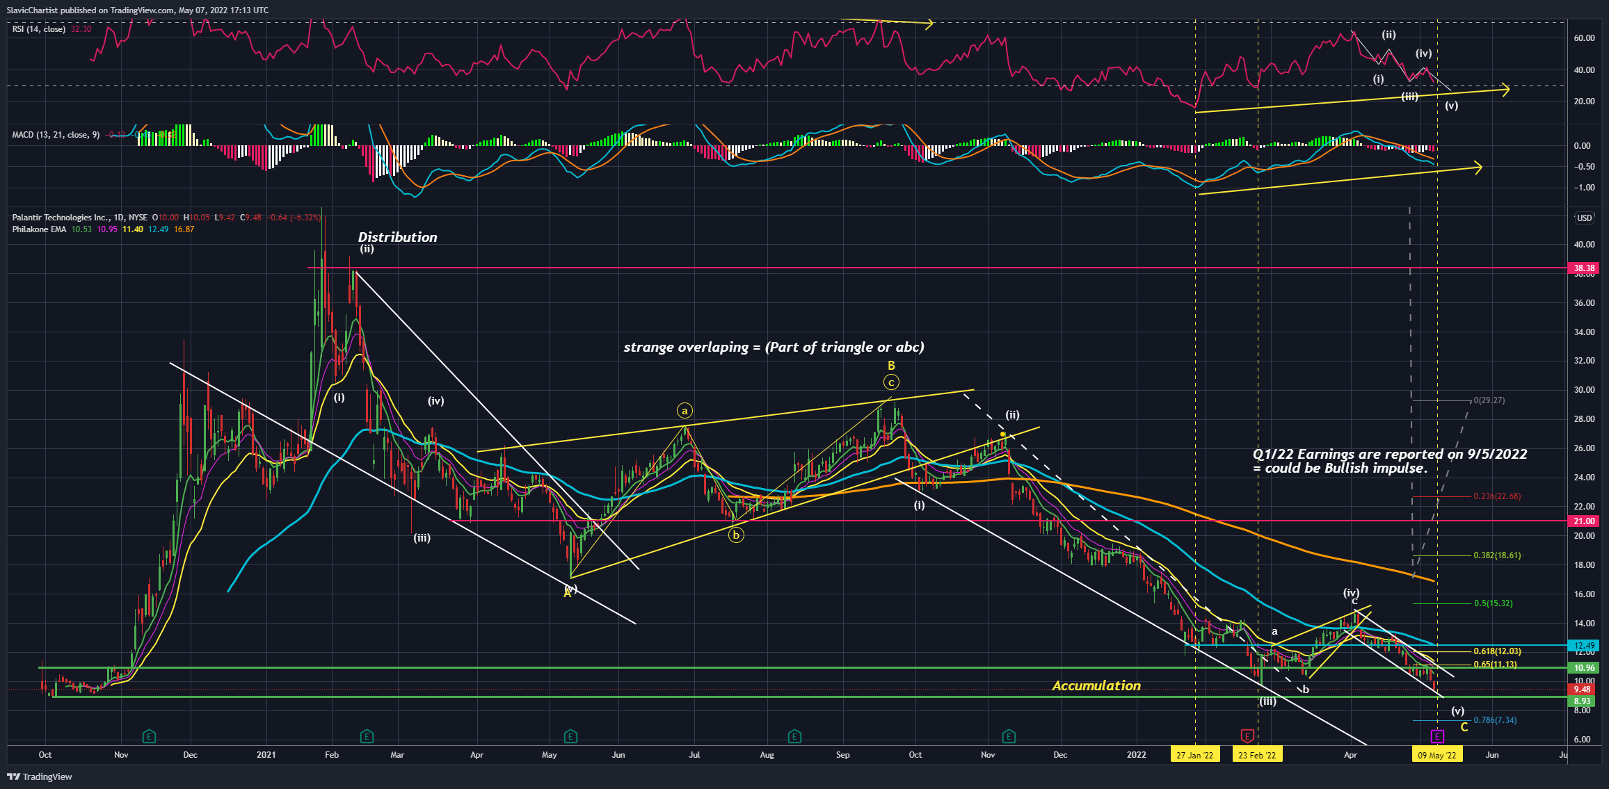Click the Fibonacci 0.382(18.61) level label
Screen dimensions: 1609x789
(1497, 555)
